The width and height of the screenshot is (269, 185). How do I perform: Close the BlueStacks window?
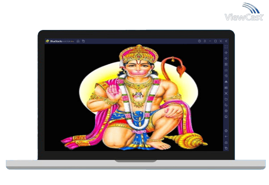[x=221, y=41]
